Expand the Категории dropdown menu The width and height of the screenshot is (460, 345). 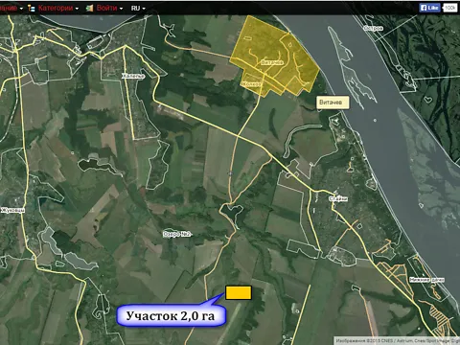click(x=58, y=9)
